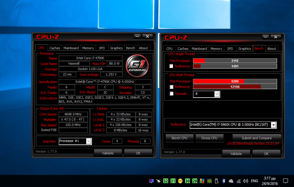
Task: Minimize the left CPU-Z window
Action: pos(137,36)
